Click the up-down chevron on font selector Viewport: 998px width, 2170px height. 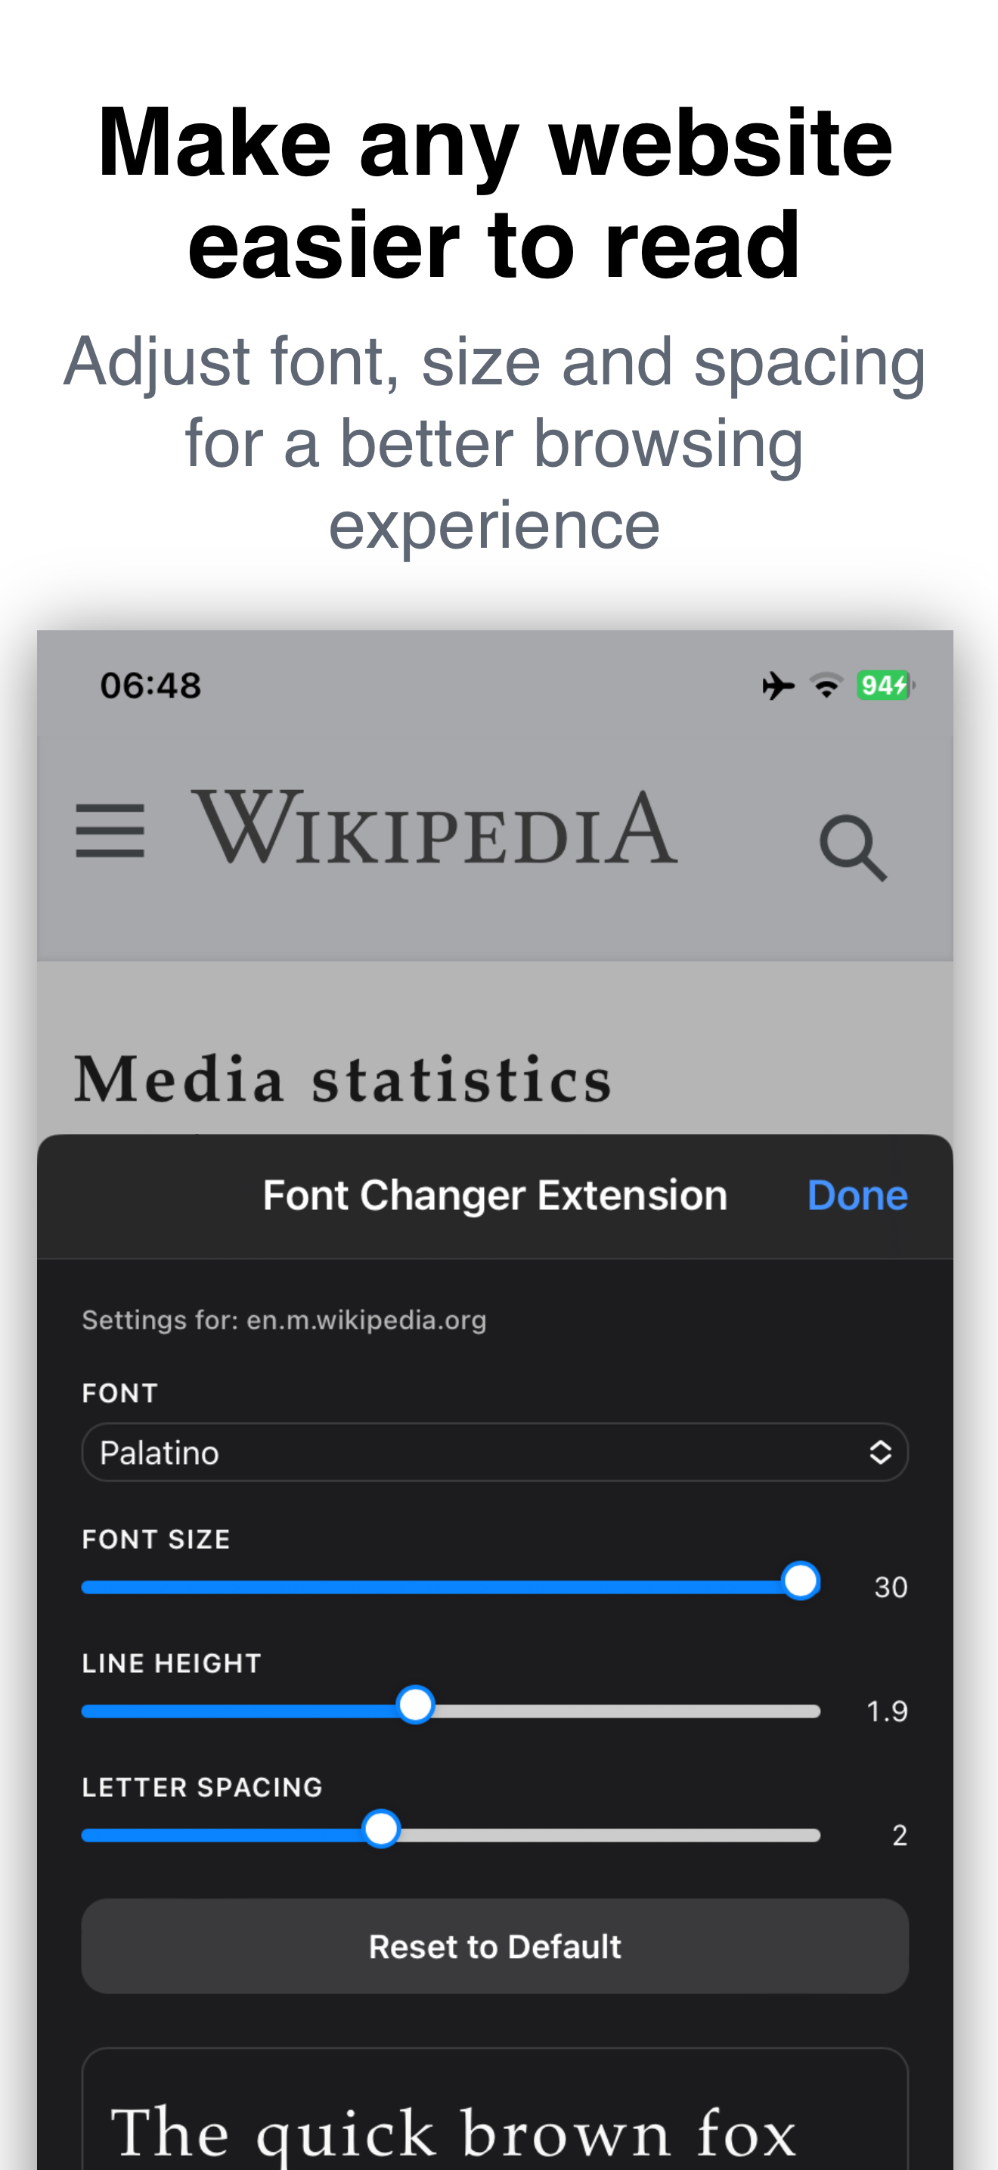[x=880, y=1452]
